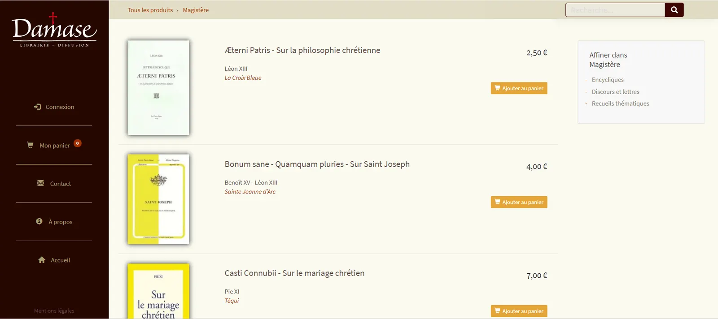
Task: Click the Damase librairie logo
Action: coord(54,30)
